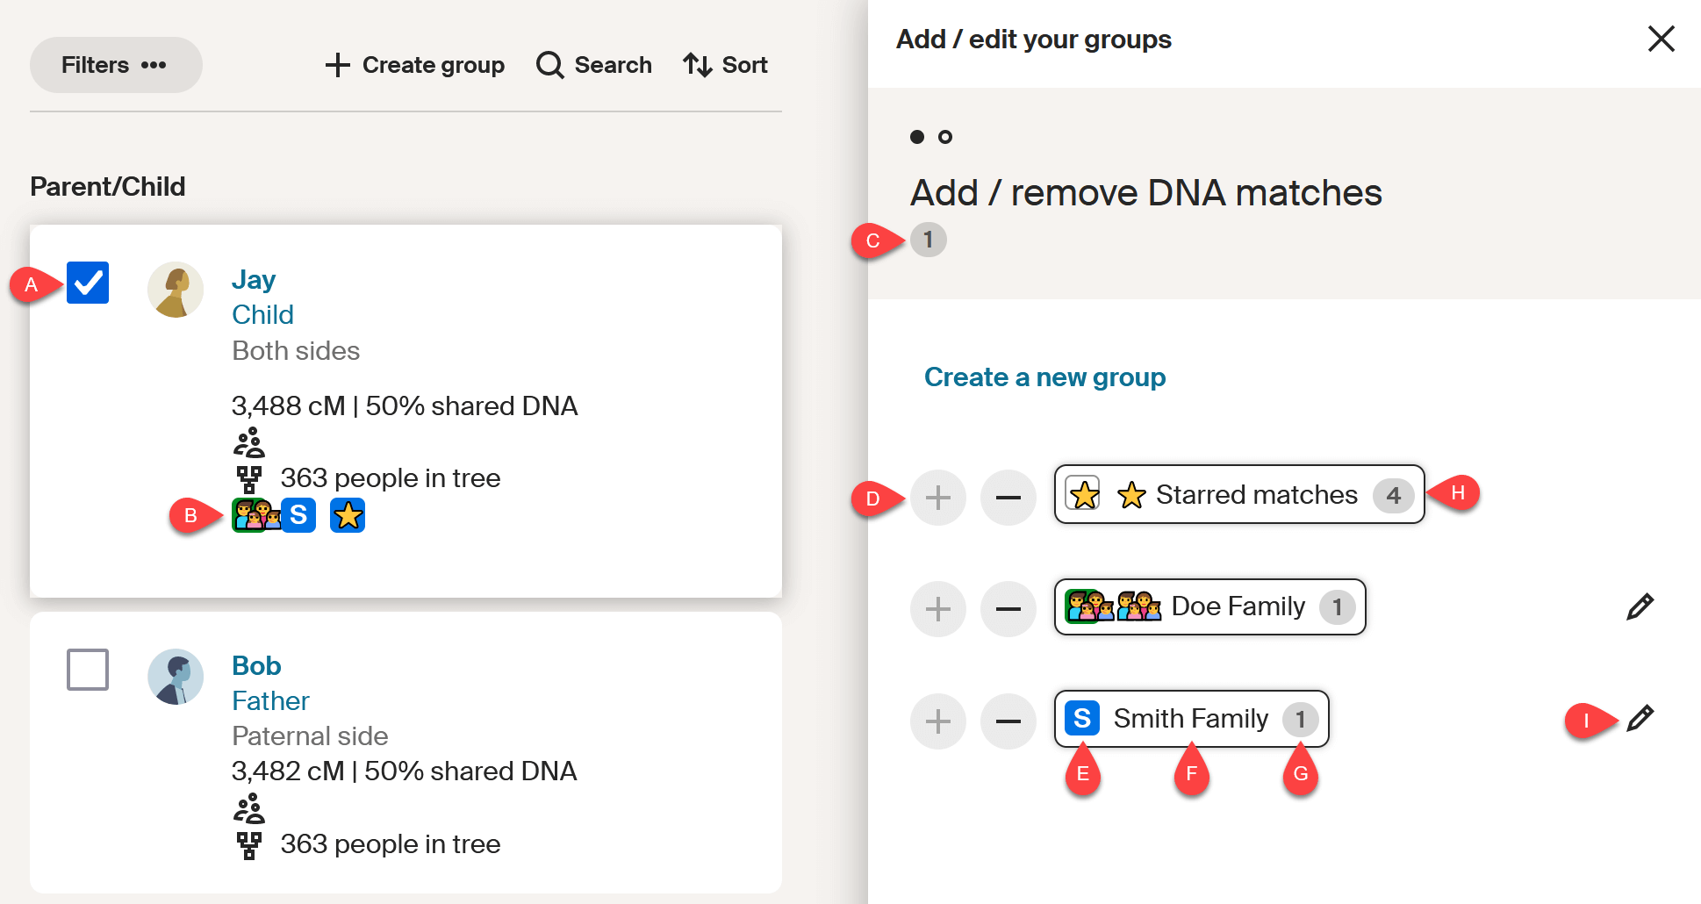Open the Sort options icon

(698, 64)
